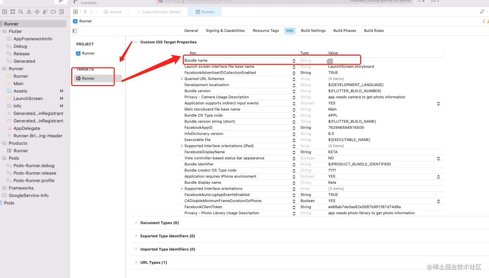
Task: Open the value dropdown for Application requires iPhone environment
Action: coord(438,177)
